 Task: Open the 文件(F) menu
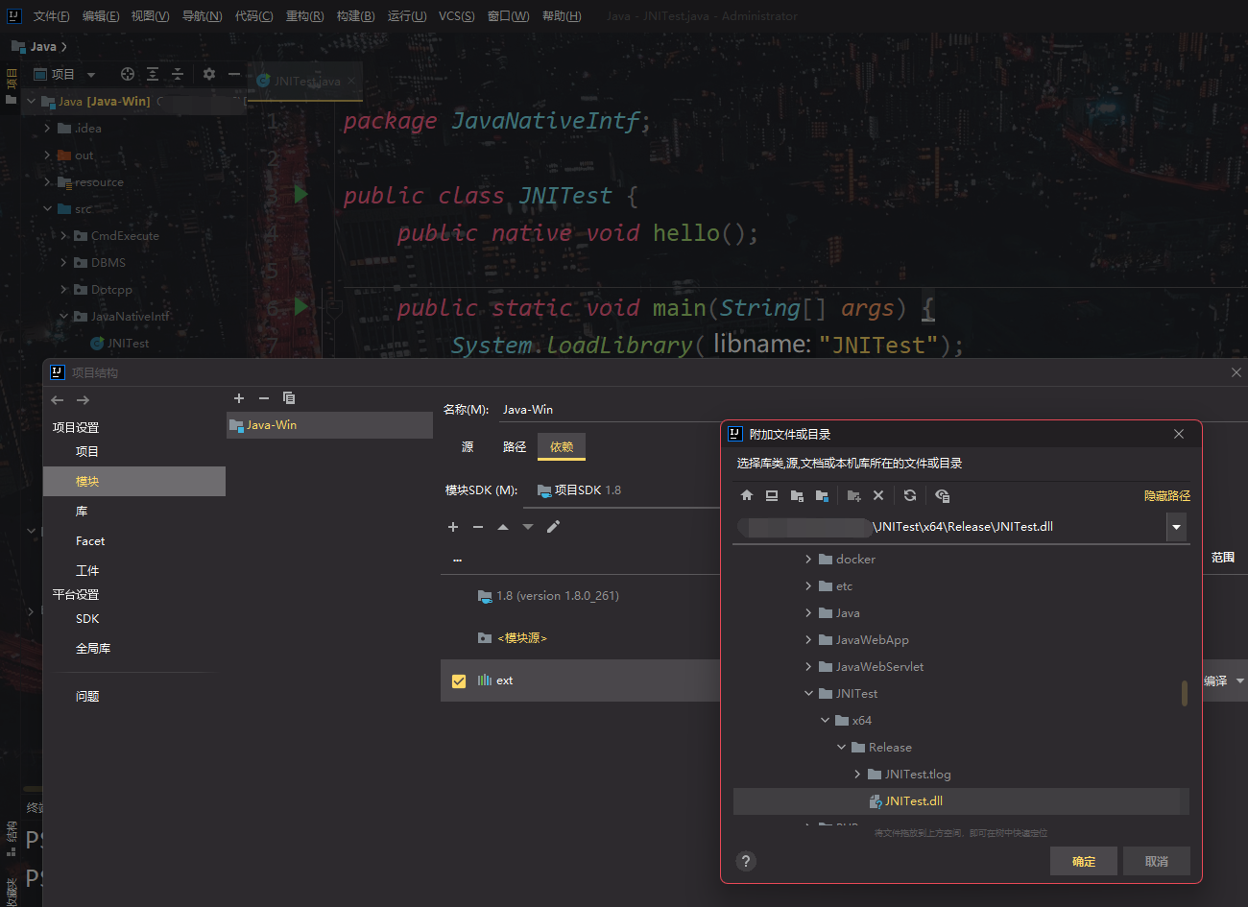51,16
